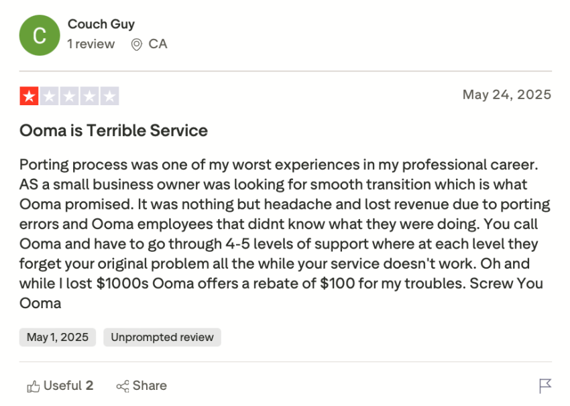Viewport: 570px width, 406px height.
Task: Select the "CA" location label
Action: tap(158, 44)
